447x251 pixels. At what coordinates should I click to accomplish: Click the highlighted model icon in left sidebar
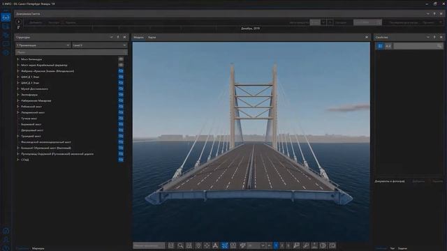[x=6, y=17]
